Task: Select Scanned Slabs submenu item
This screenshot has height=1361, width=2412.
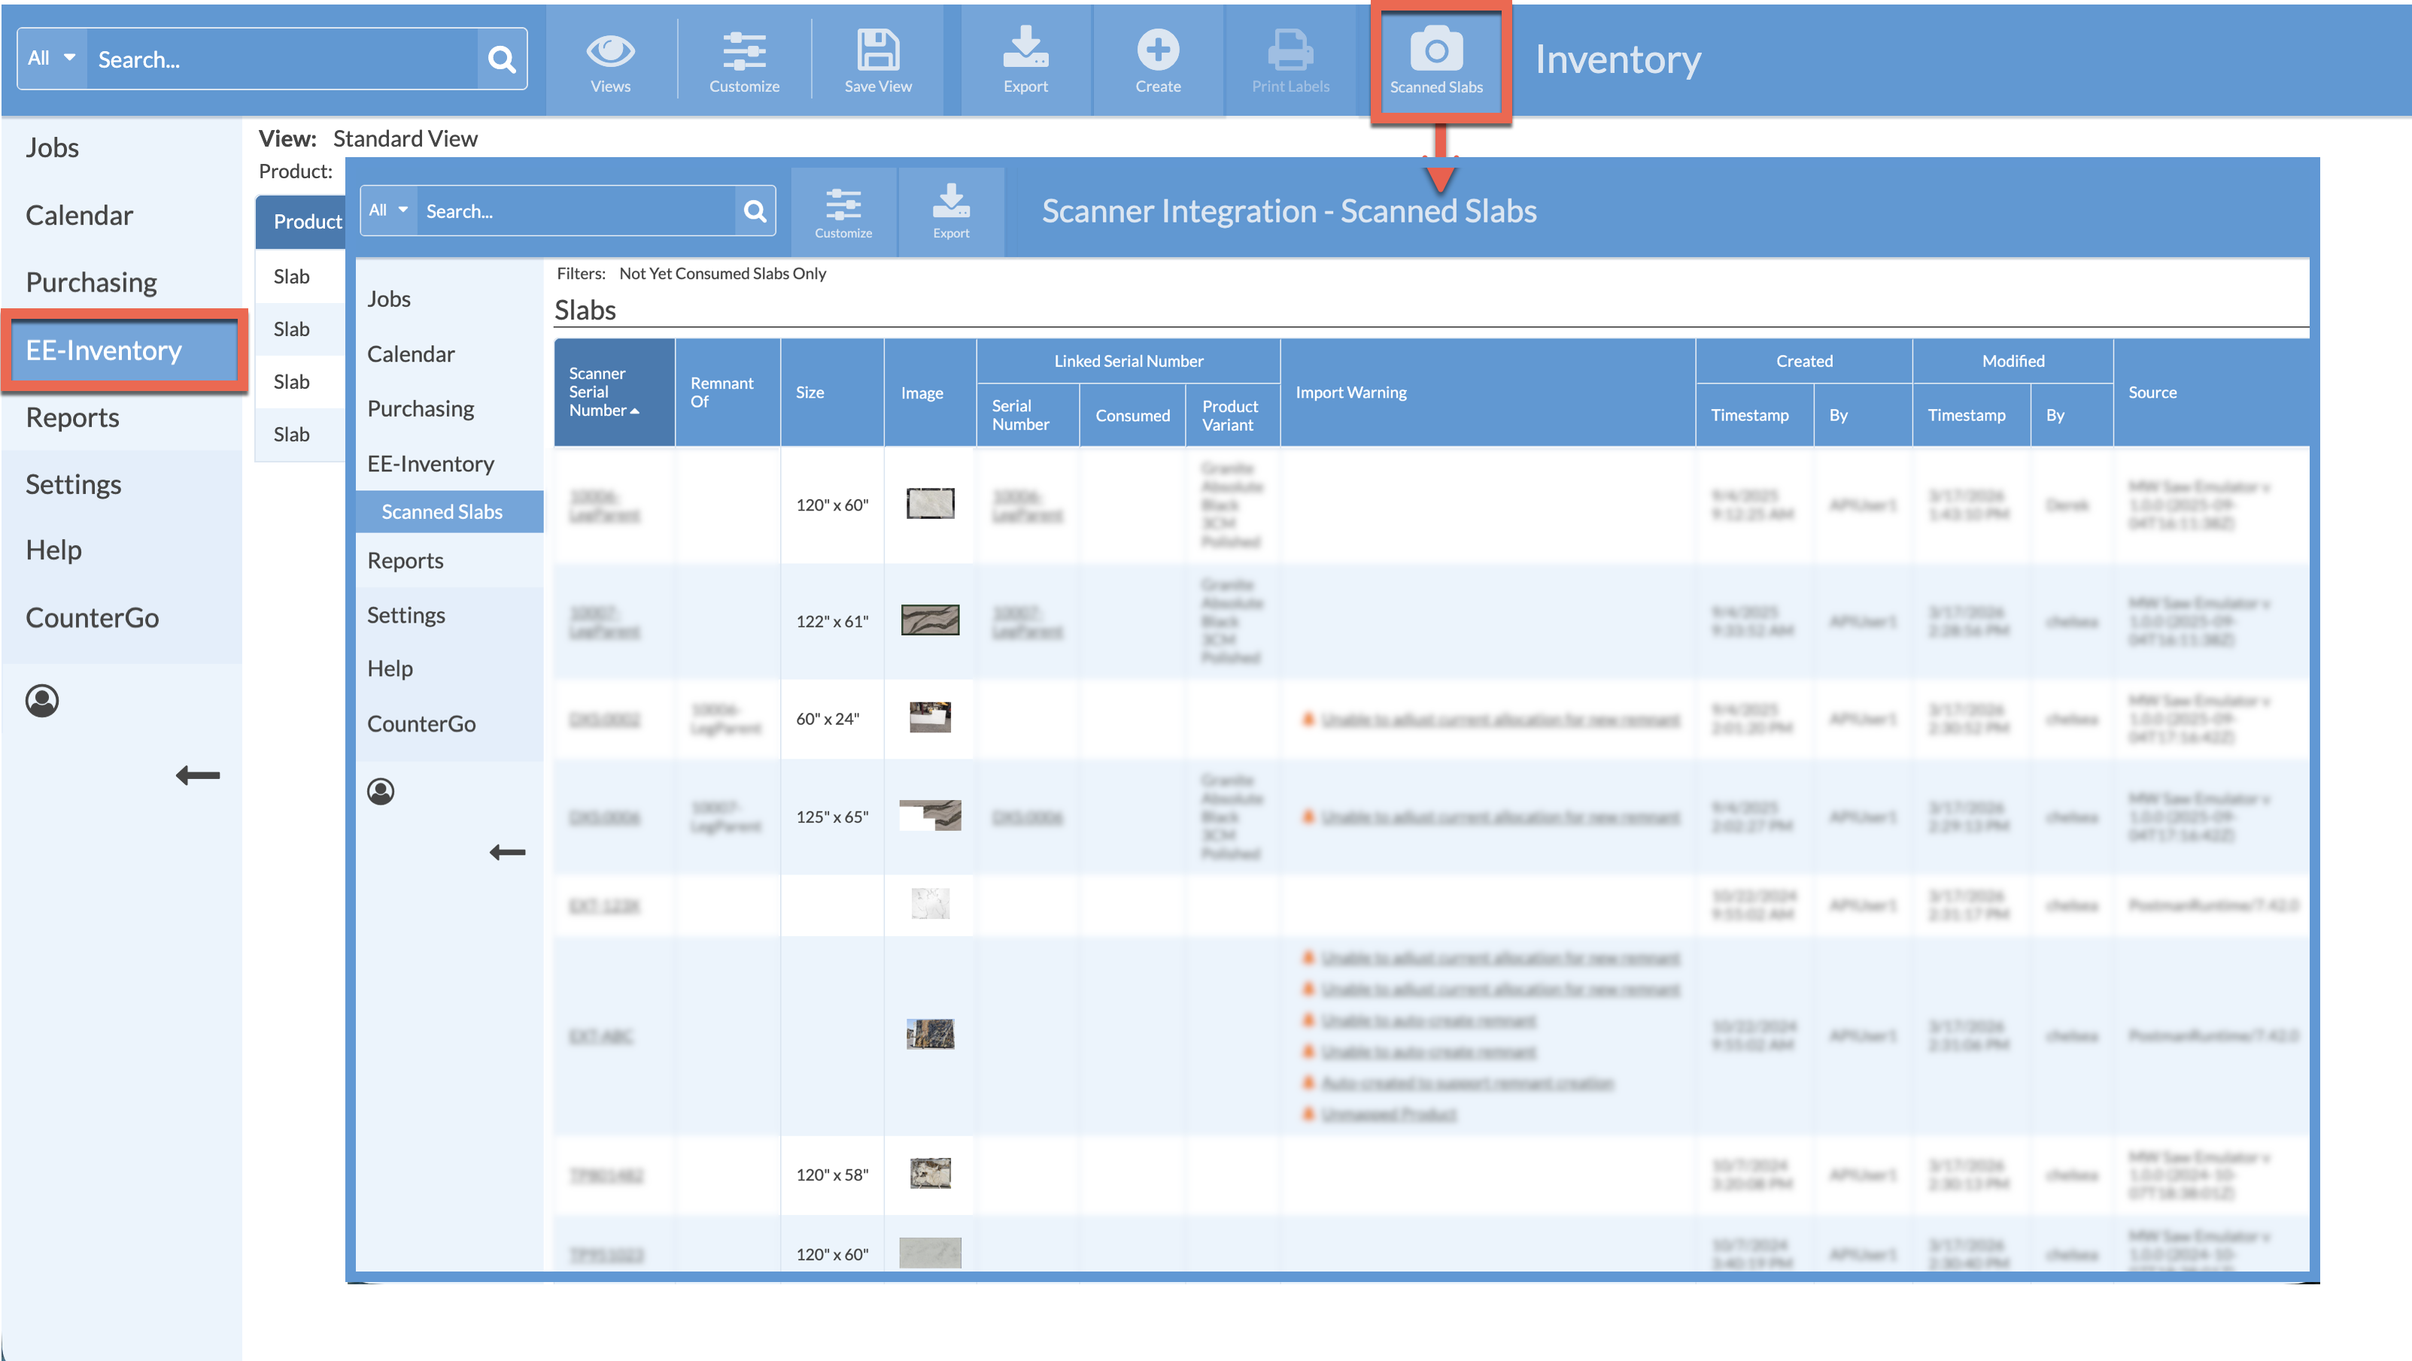Action: click(x=442, y=511)
